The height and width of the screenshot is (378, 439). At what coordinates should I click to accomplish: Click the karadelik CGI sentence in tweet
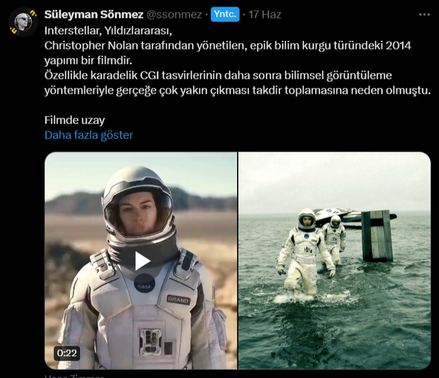coord(238,83)
